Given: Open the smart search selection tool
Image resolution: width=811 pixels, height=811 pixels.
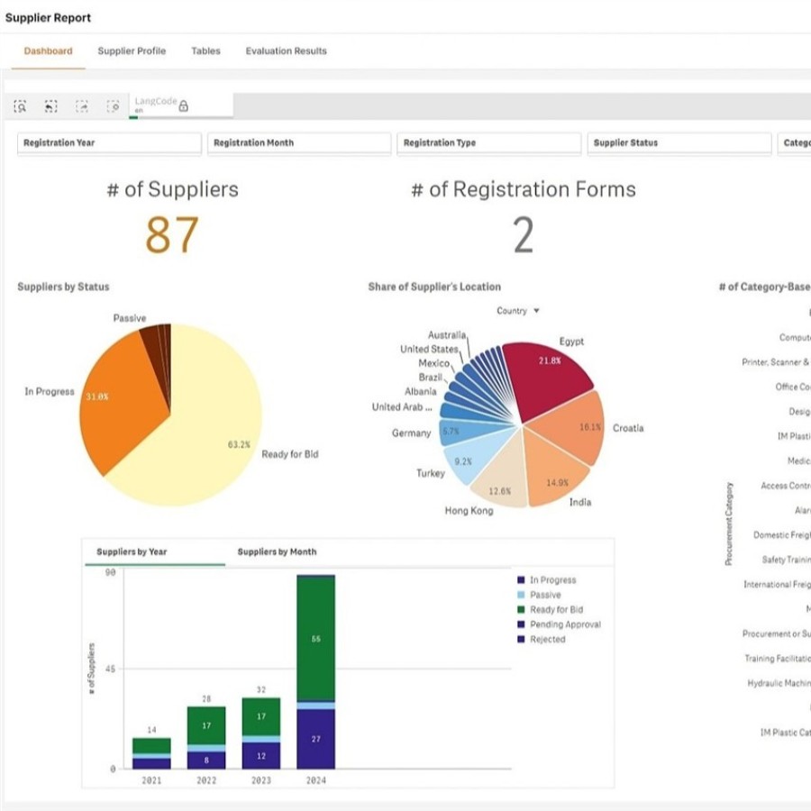Looking at the screenshot, I should (x=20, y=106).
